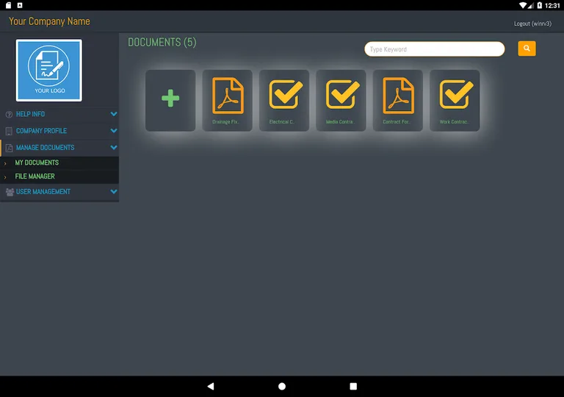Click the Media Contra.. file label
The width and height of the screenshot is (564, 397).
[x=340, y=122]
